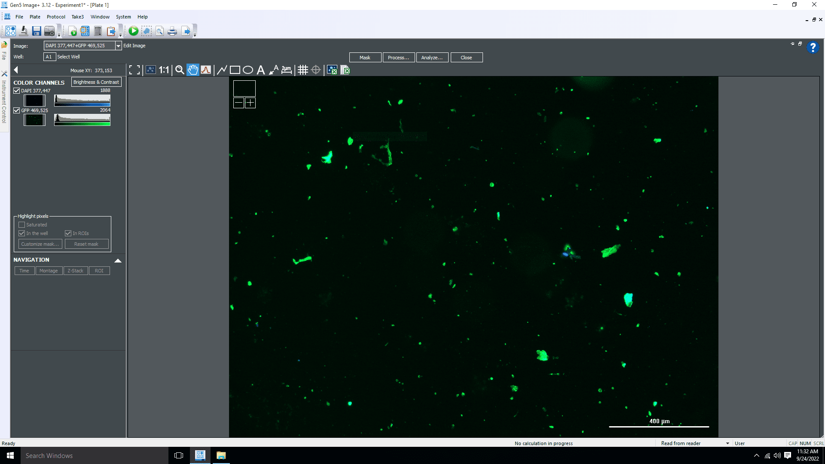Click Customize mask... button
Viewport: 825px width, 464px height.
tap(40, 244)
